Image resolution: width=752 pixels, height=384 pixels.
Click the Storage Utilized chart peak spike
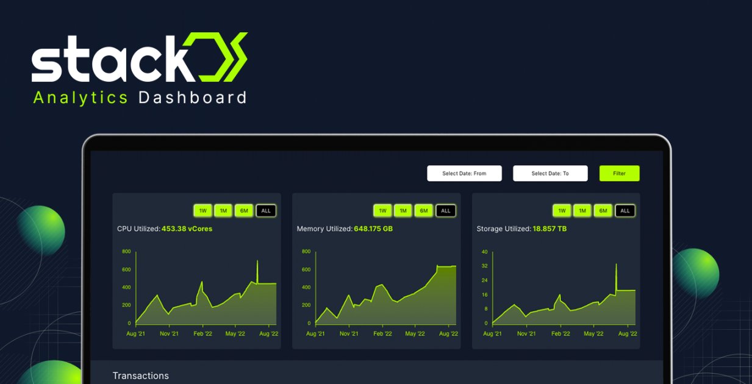coord(617,265)
